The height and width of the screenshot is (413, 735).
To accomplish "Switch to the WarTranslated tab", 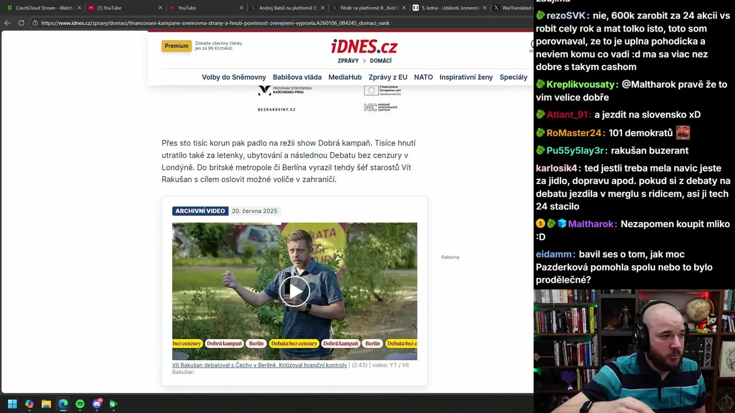I will pos(511,8).
